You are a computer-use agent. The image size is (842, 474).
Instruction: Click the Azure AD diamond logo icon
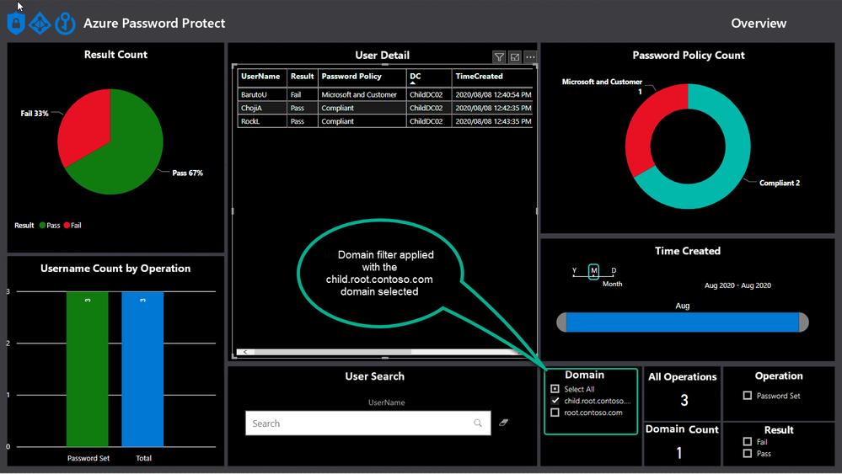(x=40, y=24)
